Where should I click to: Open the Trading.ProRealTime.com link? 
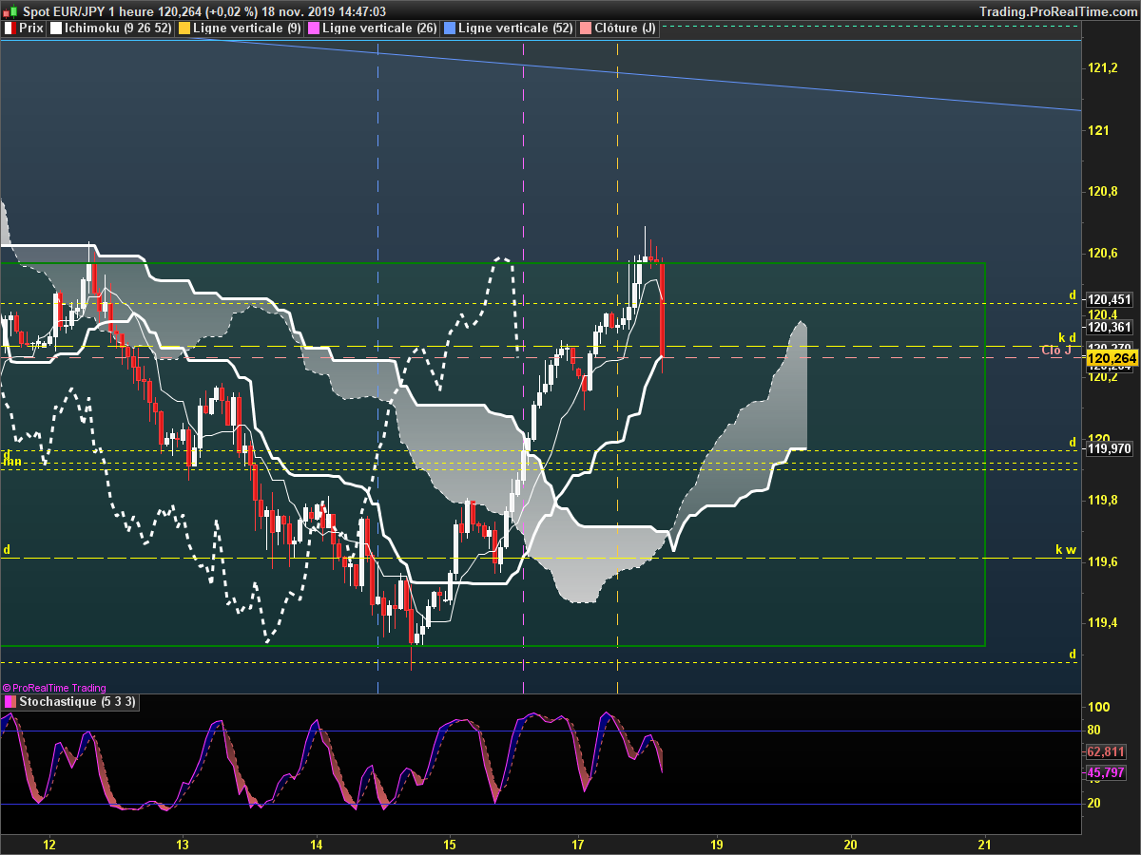click(1057, 10)
